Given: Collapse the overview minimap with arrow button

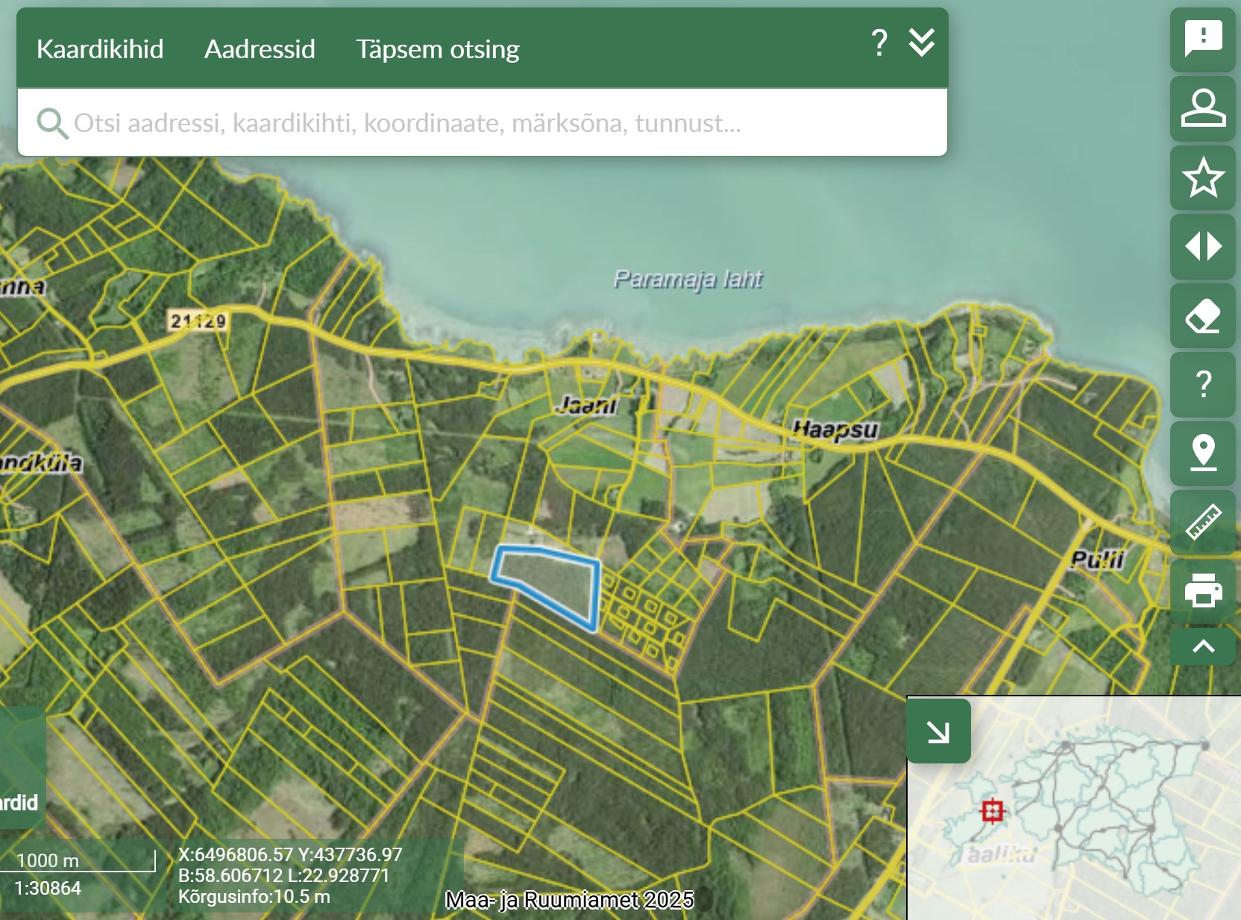Looking at the screenshot, I should [938, 731].
